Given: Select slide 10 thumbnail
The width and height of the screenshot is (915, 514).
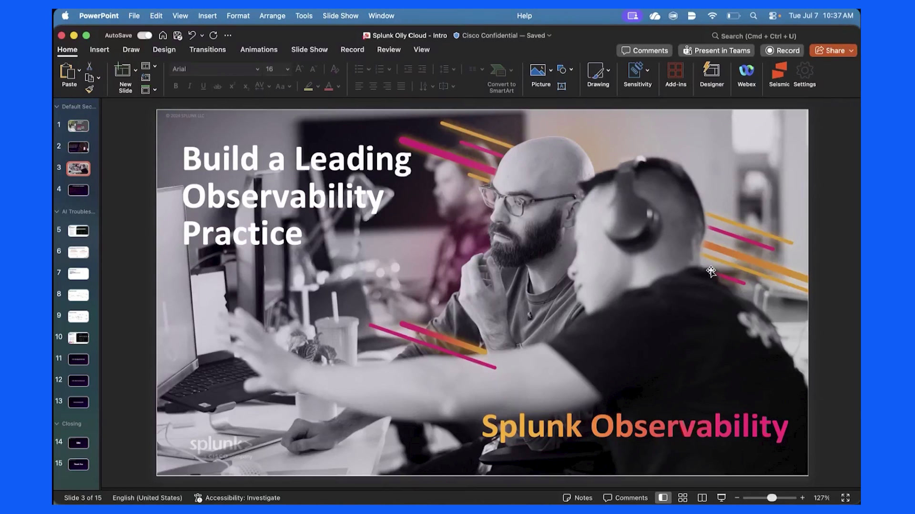Looking at the screenshot, I should [78, 337].
